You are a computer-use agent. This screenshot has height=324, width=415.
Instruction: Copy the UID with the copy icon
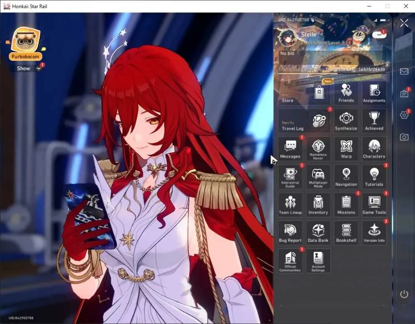coord(313,20)
